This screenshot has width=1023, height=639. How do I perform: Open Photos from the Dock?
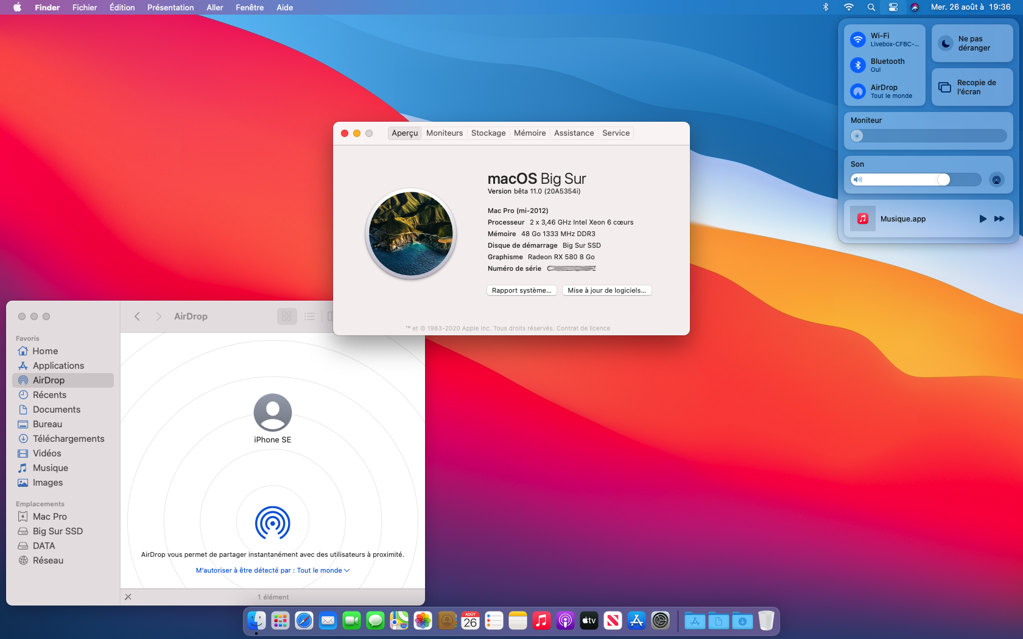coord(423,621)
